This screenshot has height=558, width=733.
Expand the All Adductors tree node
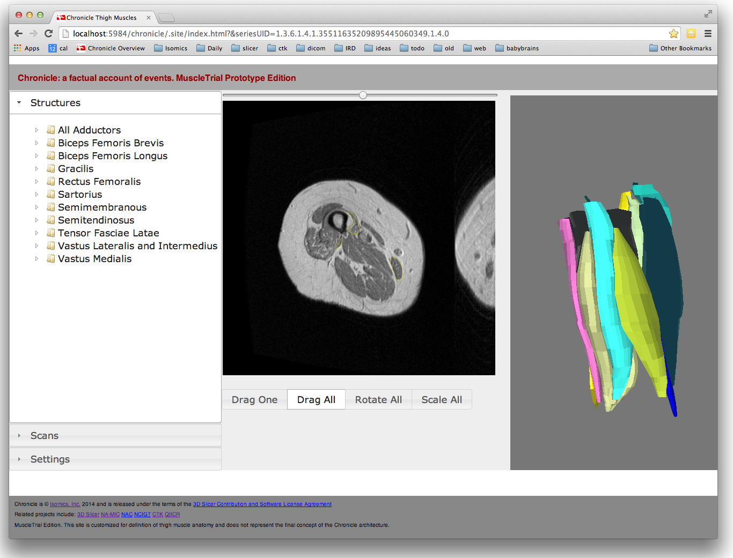(x=36, y=130)
